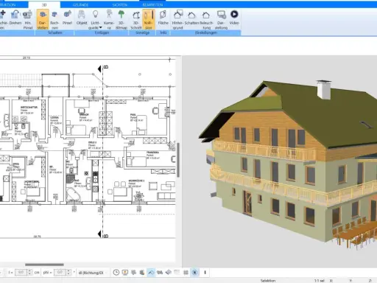Image resolution: width=377 pixels, height=283 pixels.
Task: Toggle the Darstellen shadow display
Action: [43, 19]
